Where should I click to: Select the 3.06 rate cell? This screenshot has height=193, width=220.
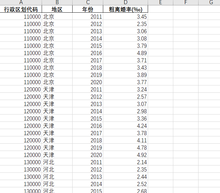[125, 31]
